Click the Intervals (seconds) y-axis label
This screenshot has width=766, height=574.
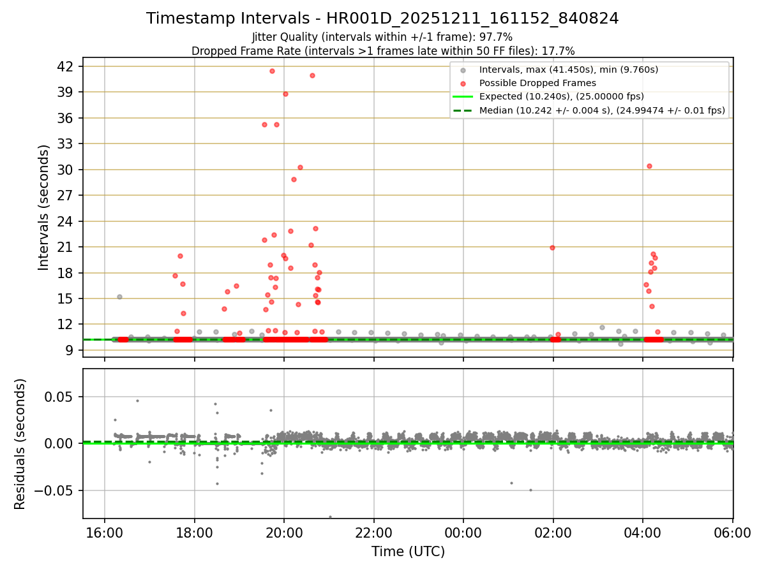coord(44,207)
